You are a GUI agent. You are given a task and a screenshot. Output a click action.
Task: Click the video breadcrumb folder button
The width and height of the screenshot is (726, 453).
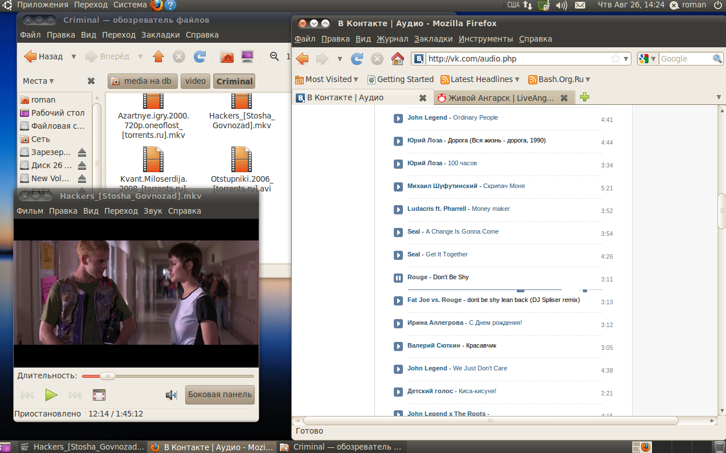pyautogui.click(x=195, y=81)
